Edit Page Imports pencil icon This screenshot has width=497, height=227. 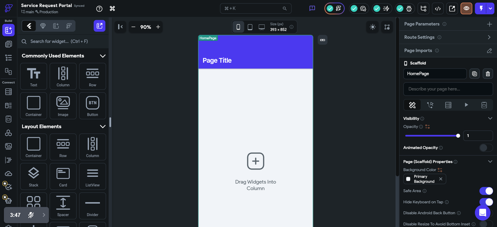[489, 51]
